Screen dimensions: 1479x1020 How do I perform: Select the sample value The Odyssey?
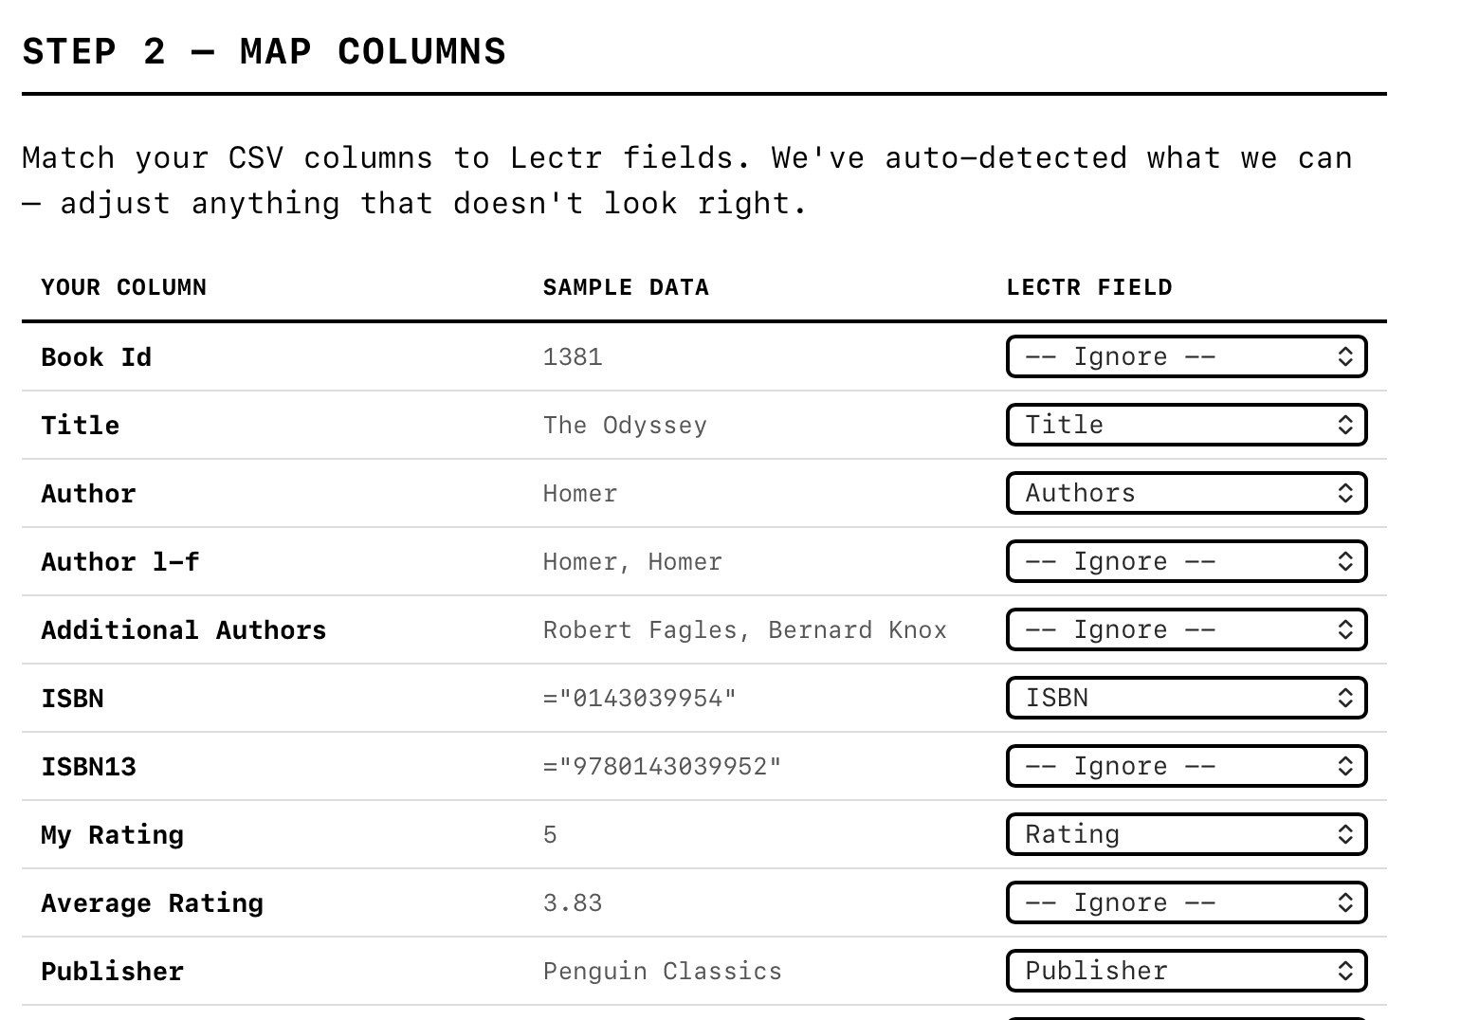coord(624,425)
